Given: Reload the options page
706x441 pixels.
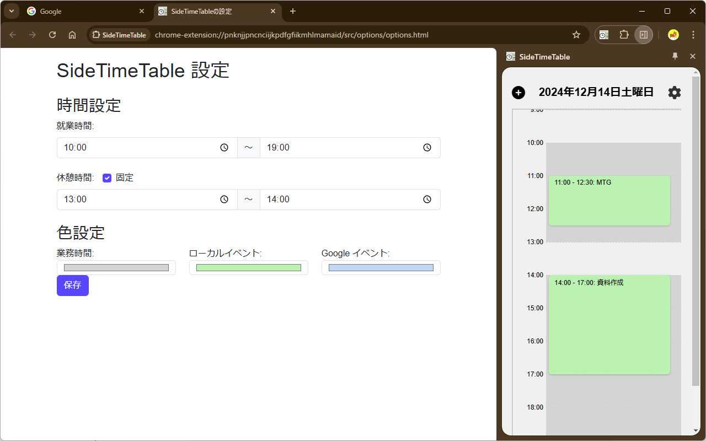Looking at the screenshot, I should point(52,35).
